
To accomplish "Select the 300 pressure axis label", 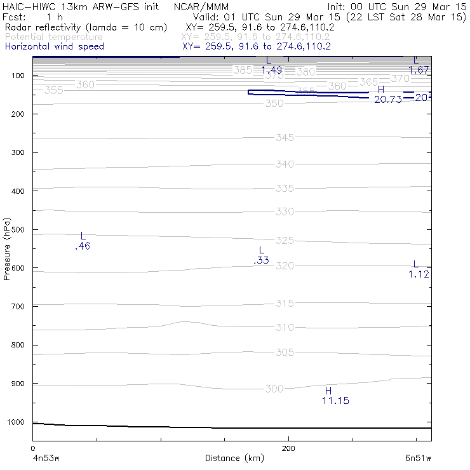I will point(18,152).
